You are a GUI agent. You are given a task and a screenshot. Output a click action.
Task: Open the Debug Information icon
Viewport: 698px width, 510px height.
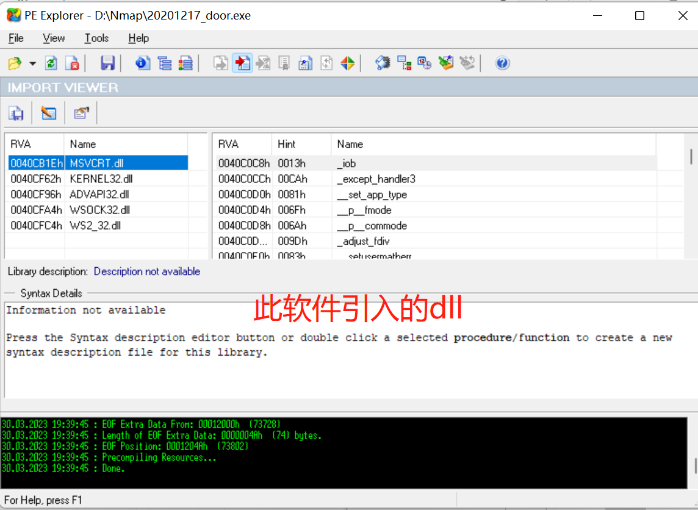[x=305, y=63]
